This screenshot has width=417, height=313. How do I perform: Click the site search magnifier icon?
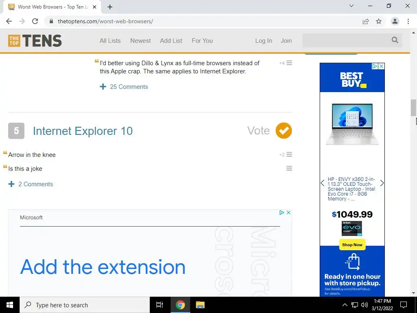[x=395, y=40]
